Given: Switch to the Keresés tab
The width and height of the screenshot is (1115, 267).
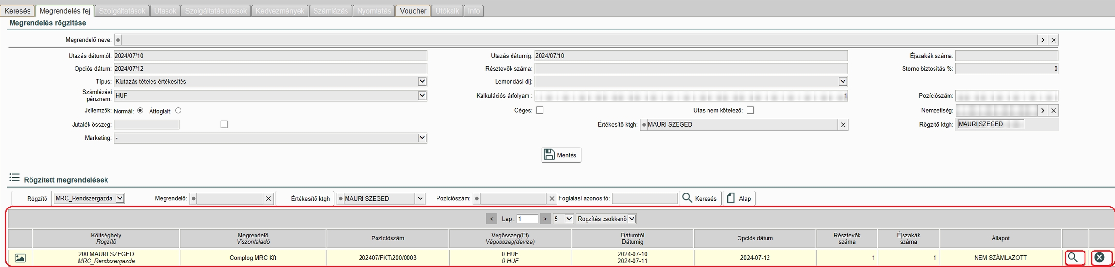Looking at the screenshot, I should click(x=17, y=11).
